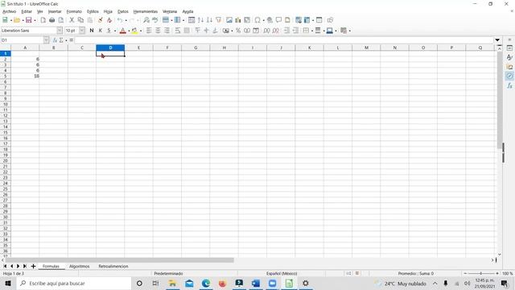Viewport: 515px width, 290px height.
Task: Click the Align center icon
Action: tap(158, 31)
